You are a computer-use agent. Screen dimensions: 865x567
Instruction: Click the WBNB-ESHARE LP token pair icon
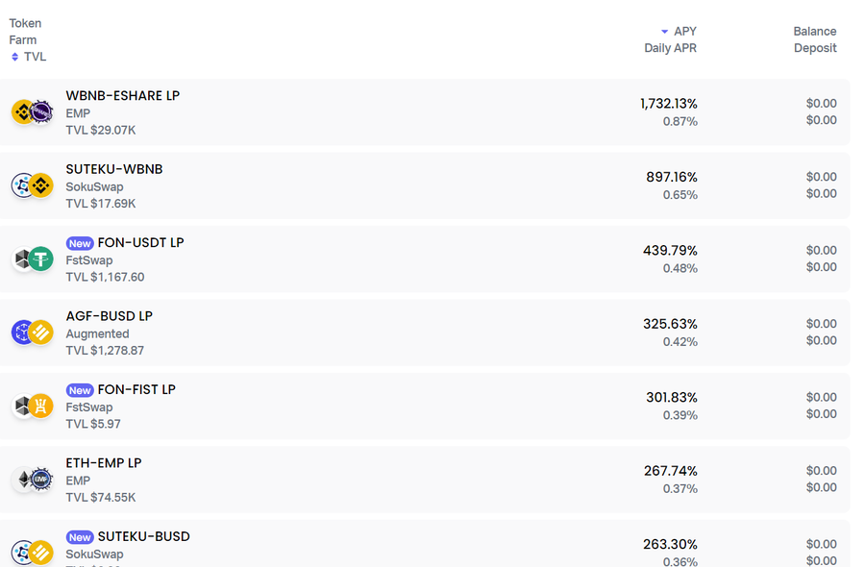pos(32,112)
